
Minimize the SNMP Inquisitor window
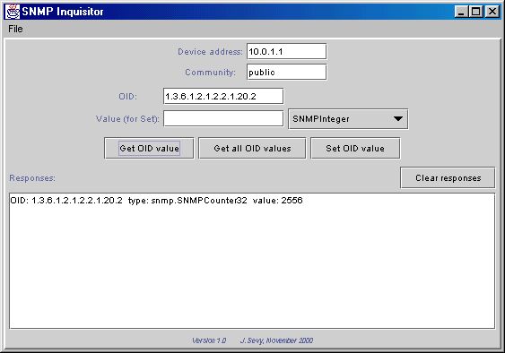(x=462, y=12)
